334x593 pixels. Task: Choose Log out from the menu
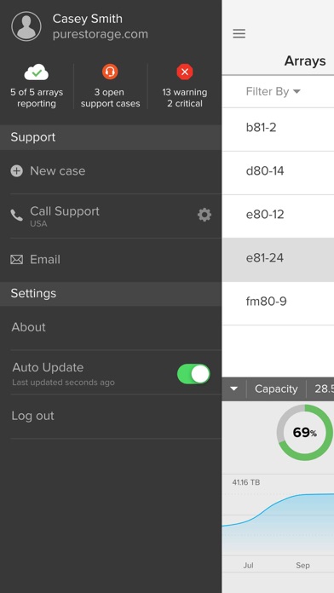pos(33,416)
